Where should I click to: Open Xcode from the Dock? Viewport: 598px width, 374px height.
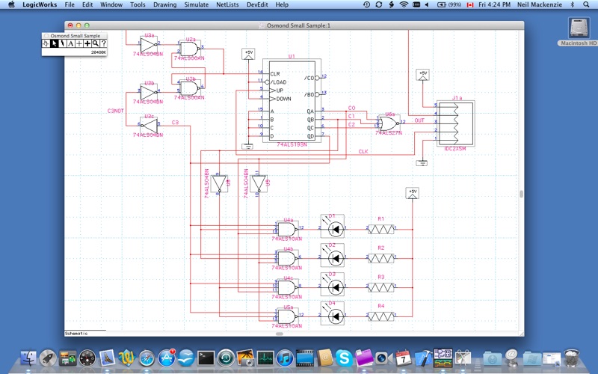[x=423, y=358]
